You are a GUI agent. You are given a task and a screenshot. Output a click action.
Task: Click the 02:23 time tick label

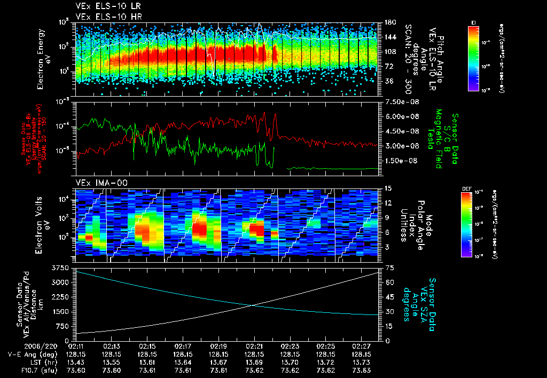pos(290,346)
